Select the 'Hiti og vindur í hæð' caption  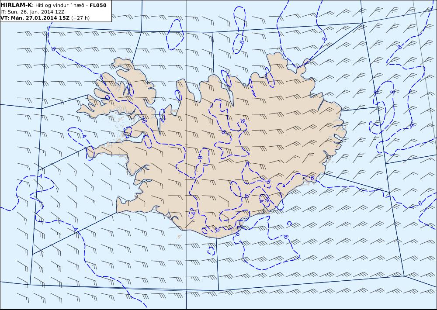coord(59,5)
